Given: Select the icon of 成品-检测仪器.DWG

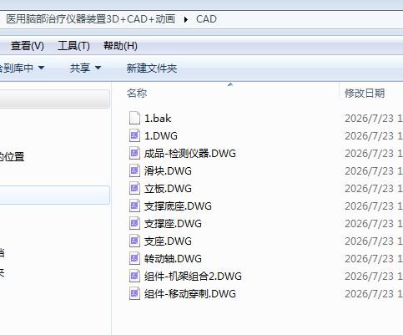Looking at the screenshot, I should pyautogui.click(x=134, y=153).
